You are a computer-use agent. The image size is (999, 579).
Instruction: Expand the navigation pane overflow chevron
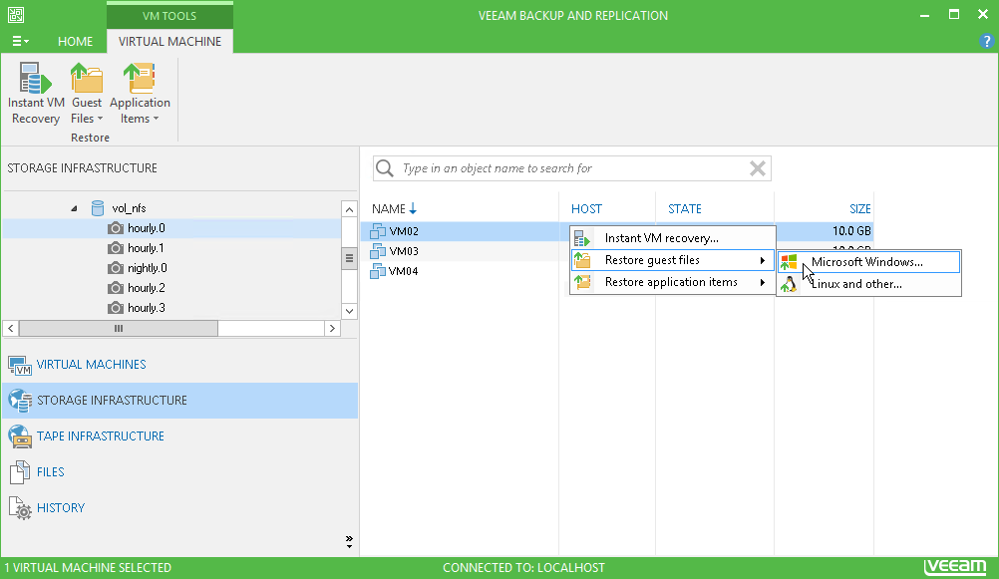[349, 541]
